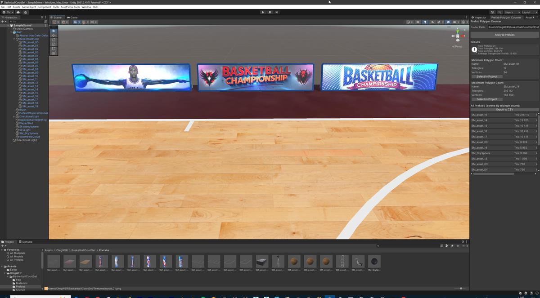Toggle scene lighting with the bulb icon

[x=425, y=22]
